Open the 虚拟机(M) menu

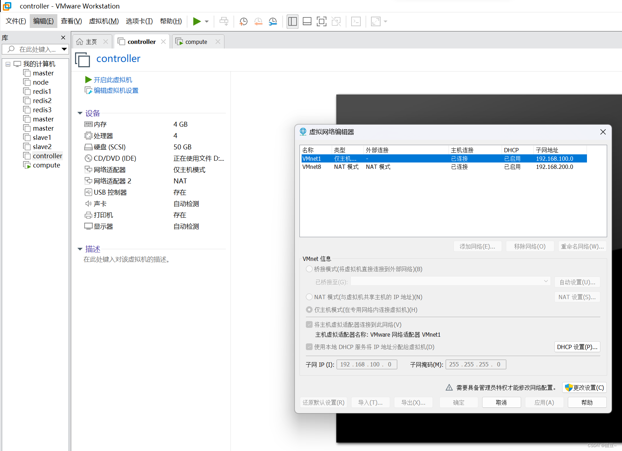103,21
